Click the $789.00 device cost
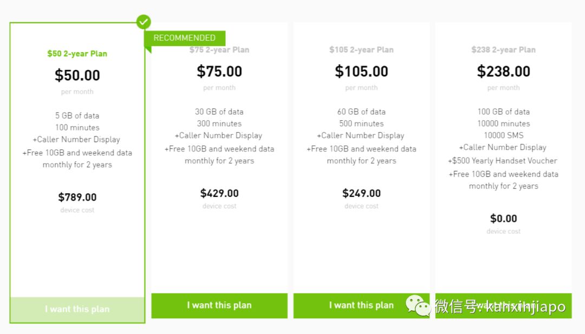This screenshot has height=334, width=585. 77,198
